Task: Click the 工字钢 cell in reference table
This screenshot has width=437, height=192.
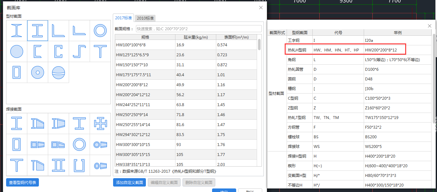Action: pyautogui.click(x=299, y=40)
